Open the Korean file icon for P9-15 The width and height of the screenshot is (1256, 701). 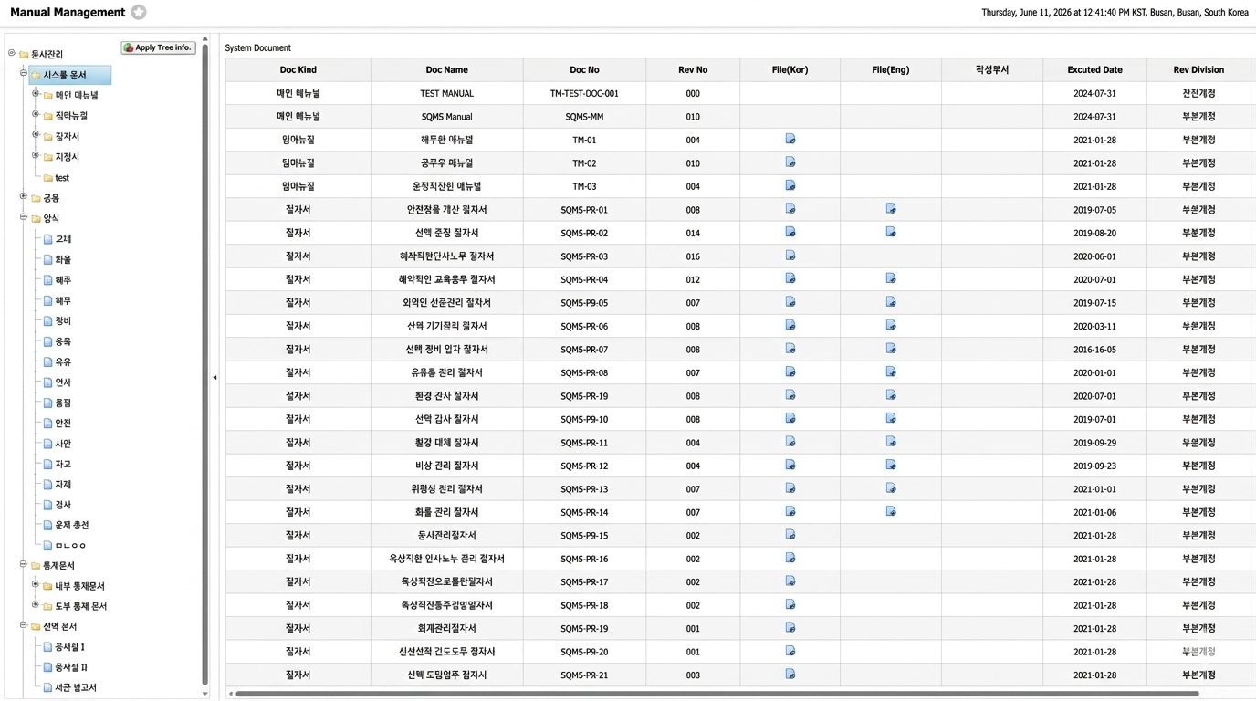pyautogui.click(x=790, y=535)
